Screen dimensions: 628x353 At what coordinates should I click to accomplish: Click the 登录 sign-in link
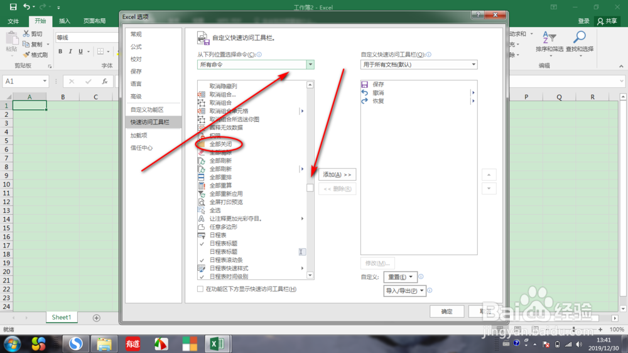pyautogui.click(x=583, y=21)
